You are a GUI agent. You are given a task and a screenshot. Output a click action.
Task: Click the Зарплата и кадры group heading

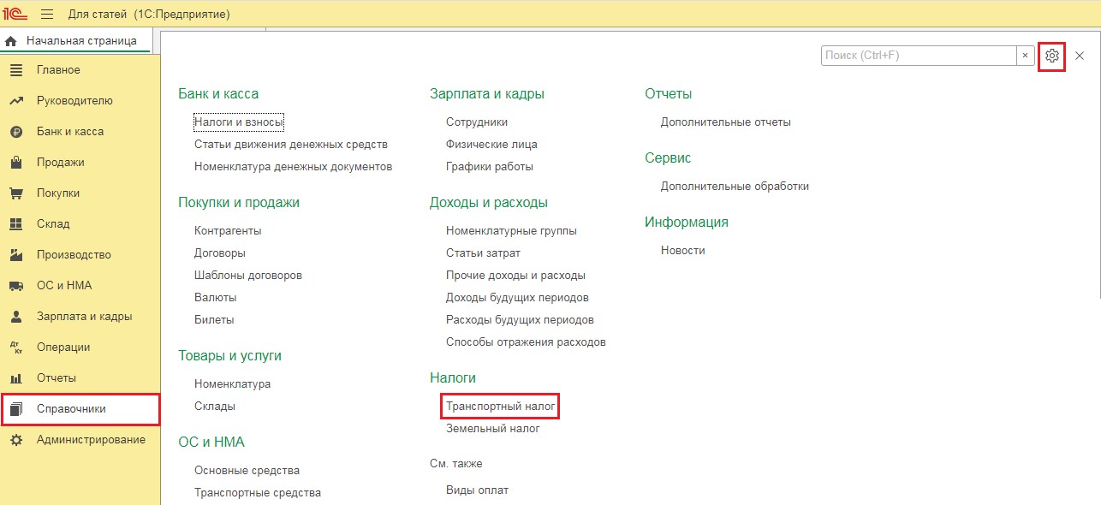[x=487, y=94]
